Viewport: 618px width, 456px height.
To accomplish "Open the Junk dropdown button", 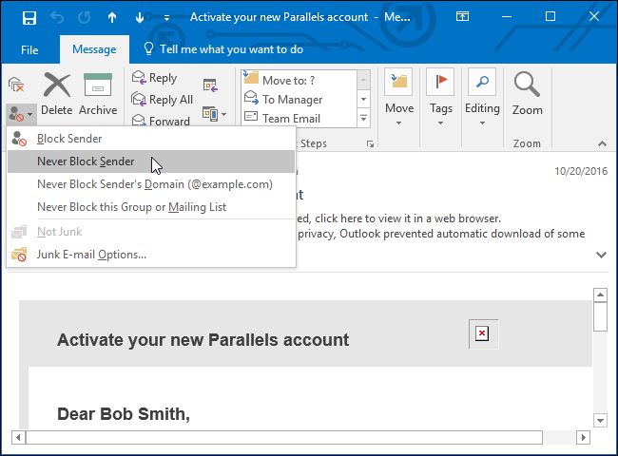I will 21,115.
